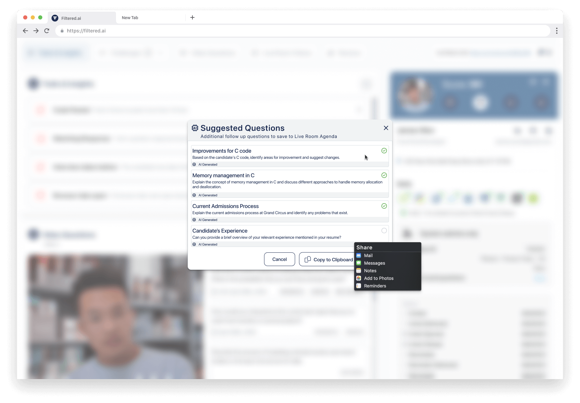Screen dimensions: 580x403
Task: Open a new browser tab with plus
Action: click(x=192, y=17)
